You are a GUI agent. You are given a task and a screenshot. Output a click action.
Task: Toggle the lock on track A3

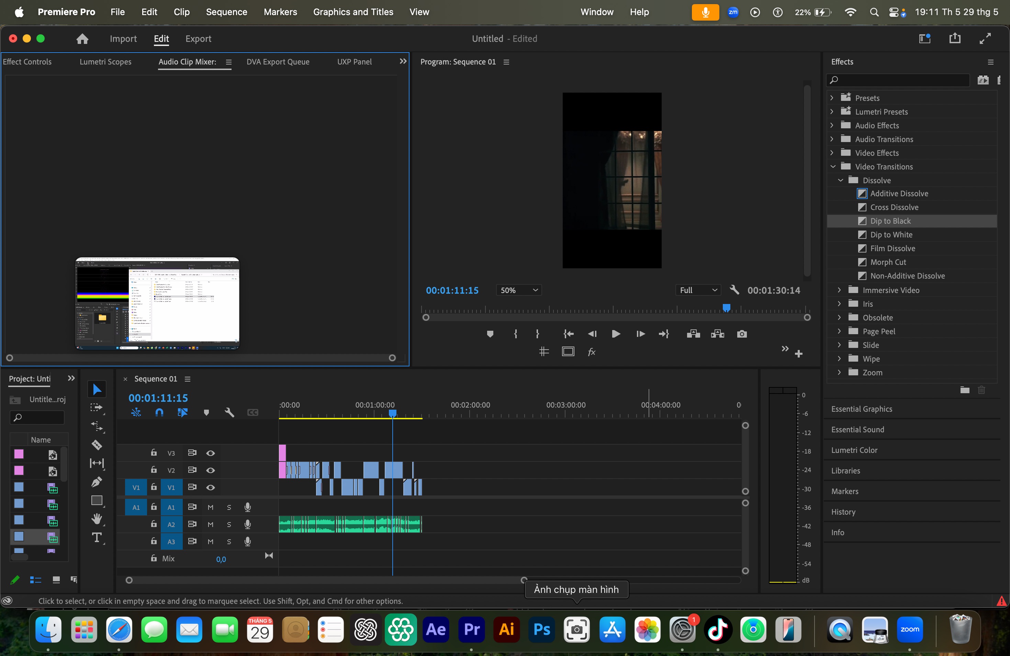point(154,541)
